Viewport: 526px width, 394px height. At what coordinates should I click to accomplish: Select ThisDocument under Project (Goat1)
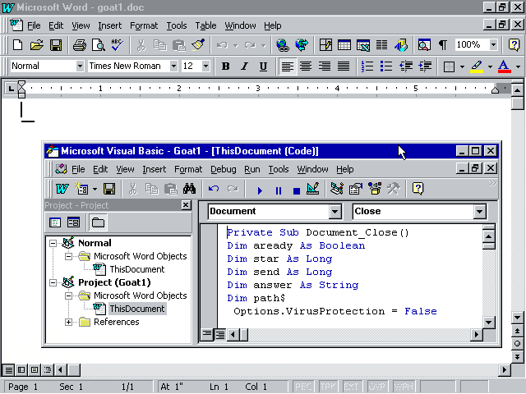[137, 309]
